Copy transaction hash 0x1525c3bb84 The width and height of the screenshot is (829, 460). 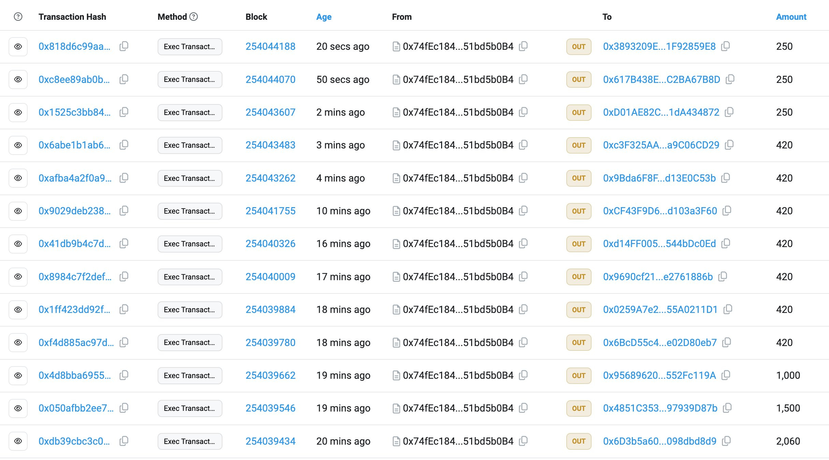(x=124, y=112)
